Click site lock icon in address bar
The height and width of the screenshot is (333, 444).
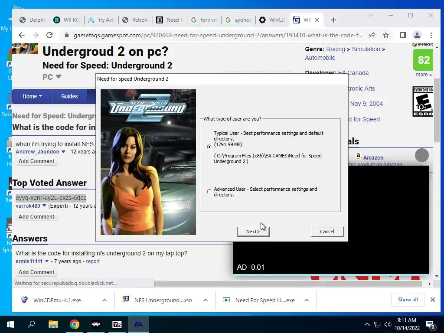[67, 35]
